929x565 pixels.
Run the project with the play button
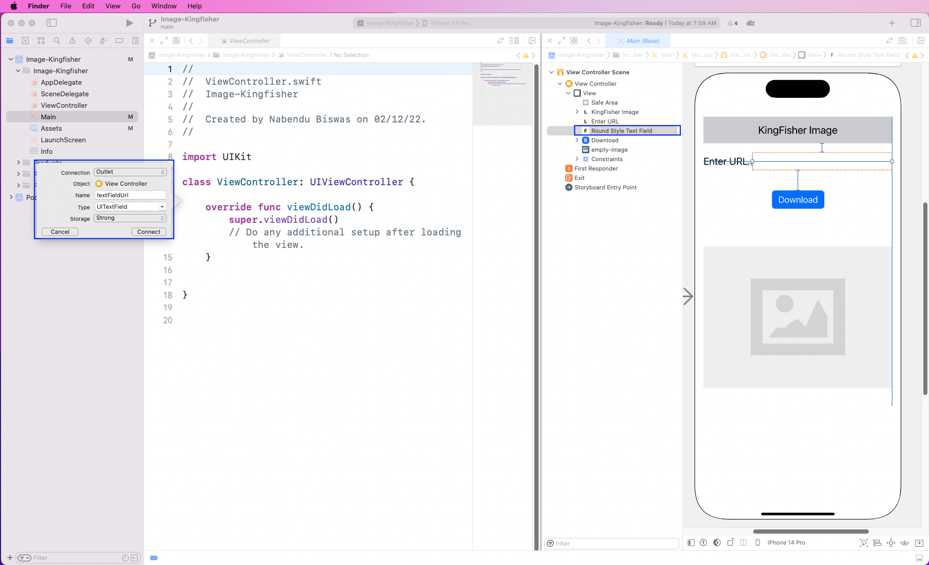pos(129,23)
